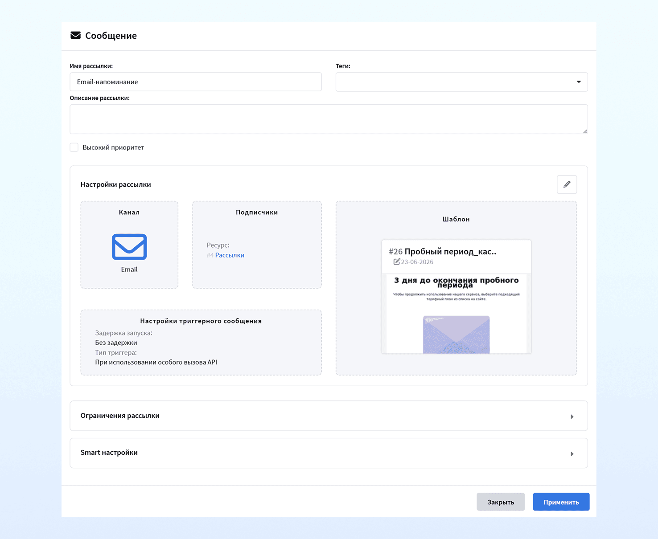Click the edit-date icon before 23-06-2026

[396, 261]
